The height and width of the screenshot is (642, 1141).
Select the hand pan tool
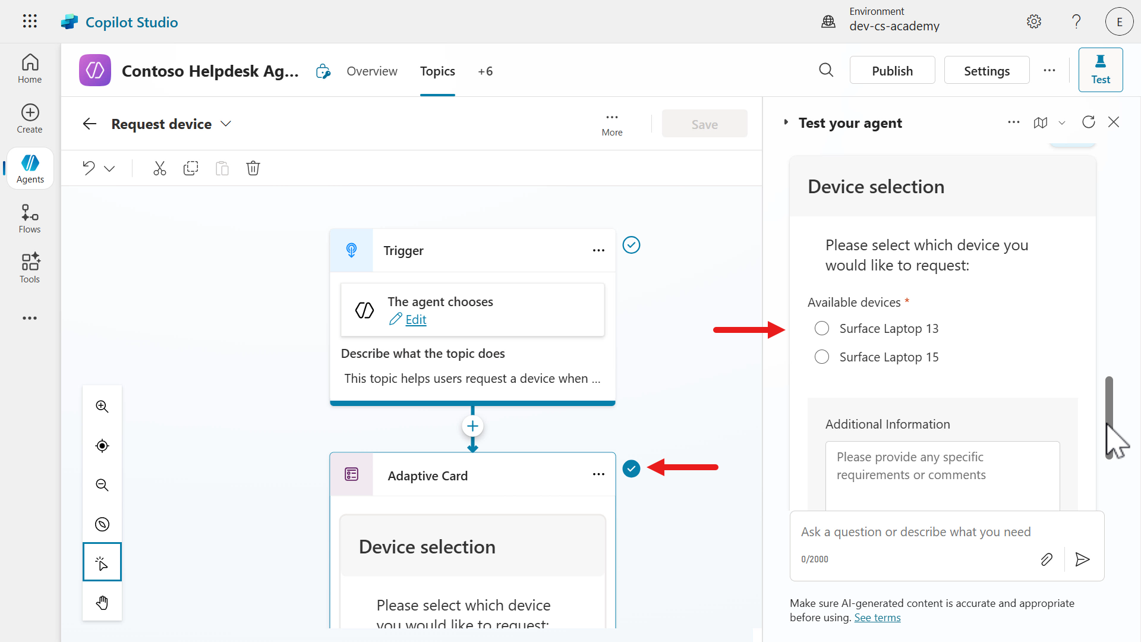(102, 603)
